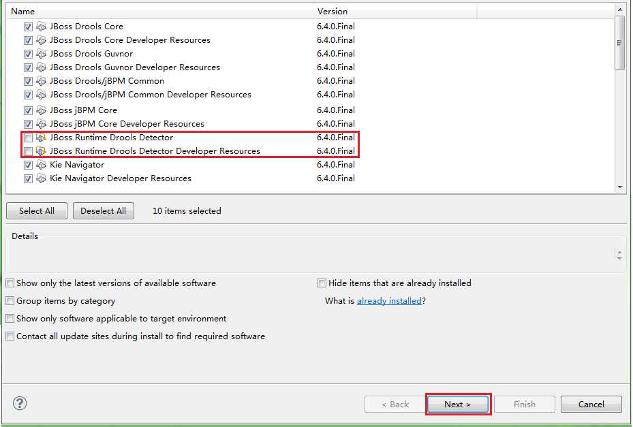This screenshot has width=633, height=427.
Task: Select the JBoss Drools/jBPM Common row name
Action: [x=107, y=81]
